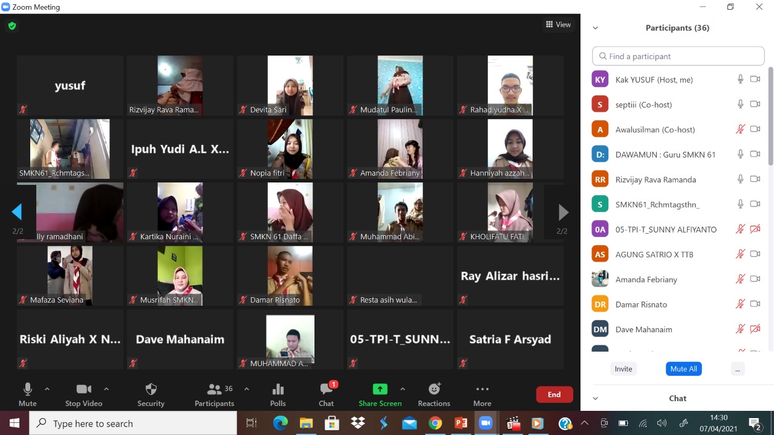This screenshot has width=774, height=435.
Task: Collapse the Participants panel chevron
Action: pyautogui.click(x=596, y=28)
